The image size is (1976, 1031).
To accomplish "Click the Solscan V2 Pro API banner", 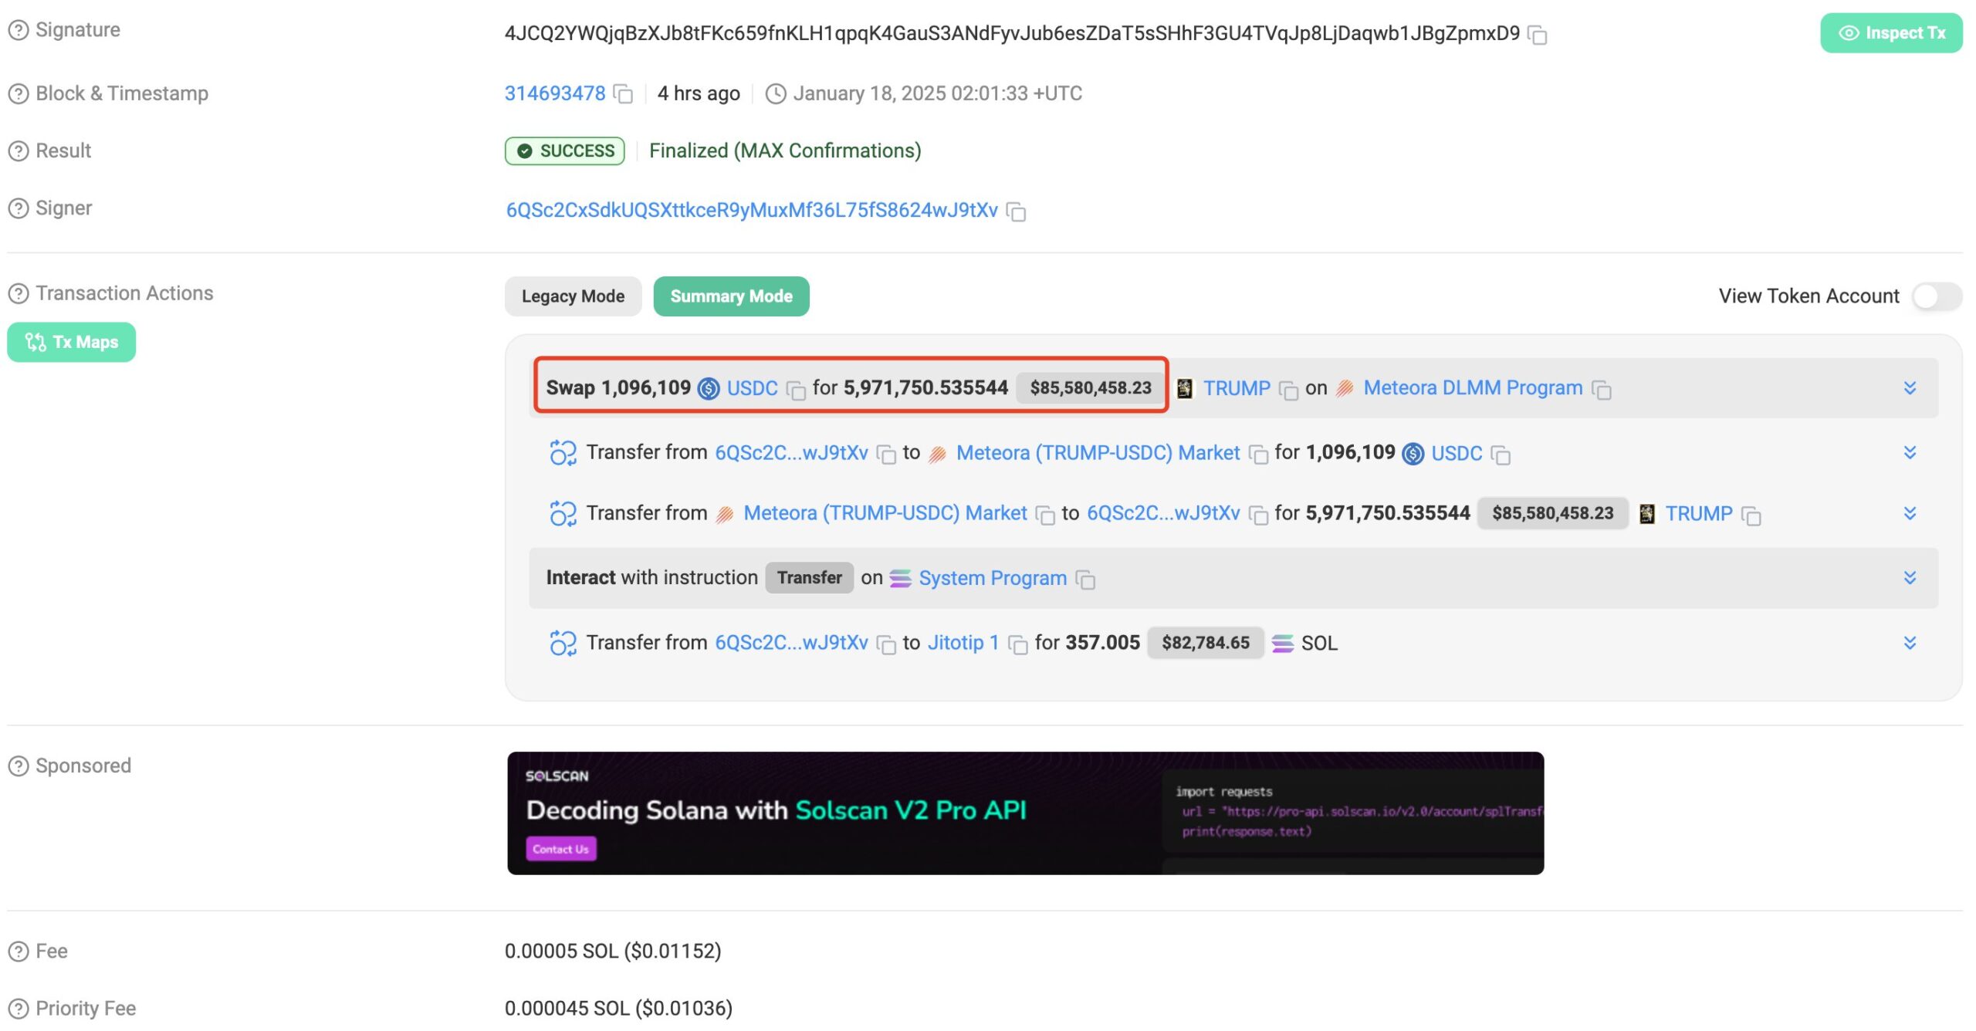I will coord(1024,813).
